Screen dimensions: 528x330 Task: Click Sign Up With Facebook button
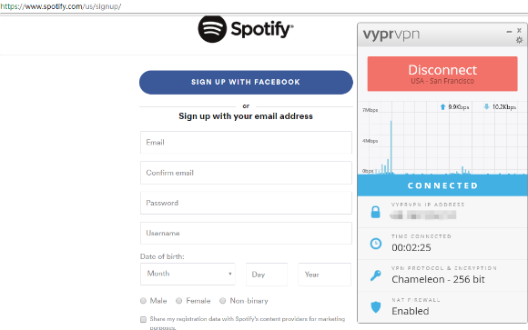pyautogui.click(x=246, y=83)
